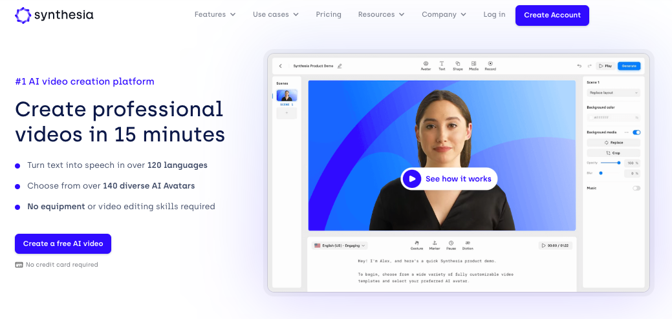The height and width of the screenshot is (319, 672).
Task: Open the English (US) voice selector
Action: 340,245
